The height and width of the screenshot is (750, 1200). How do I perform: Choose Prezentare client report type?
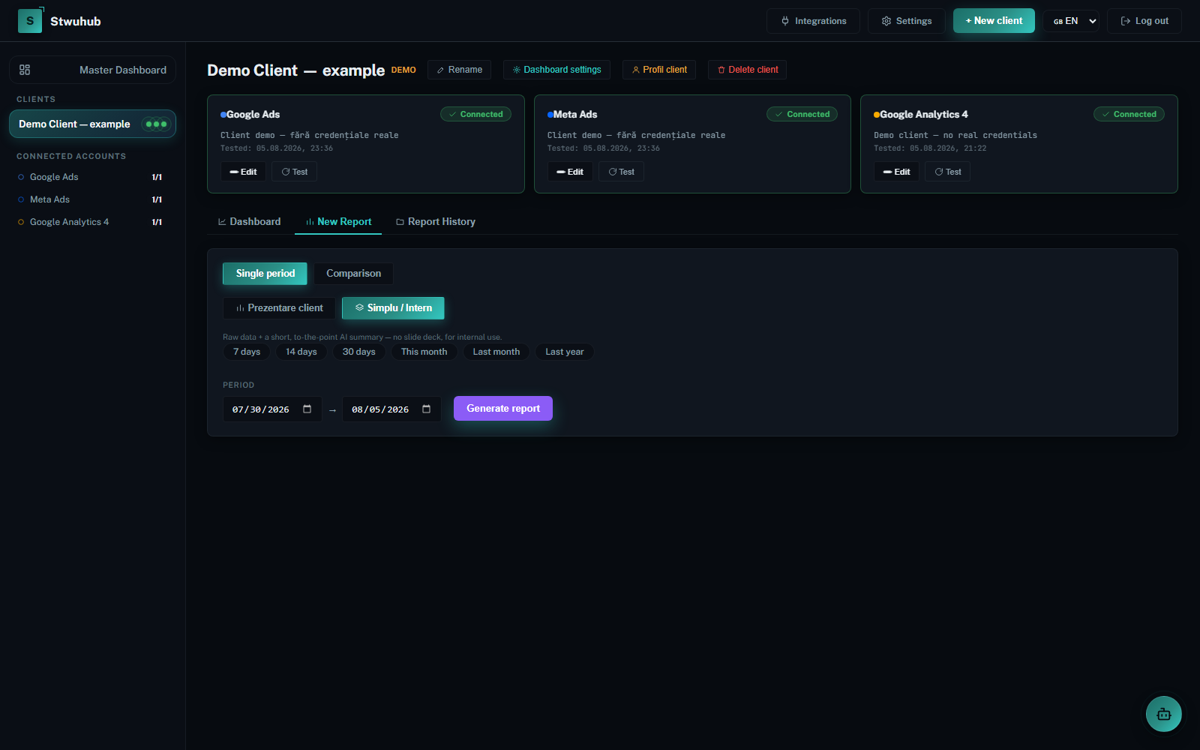279,308
